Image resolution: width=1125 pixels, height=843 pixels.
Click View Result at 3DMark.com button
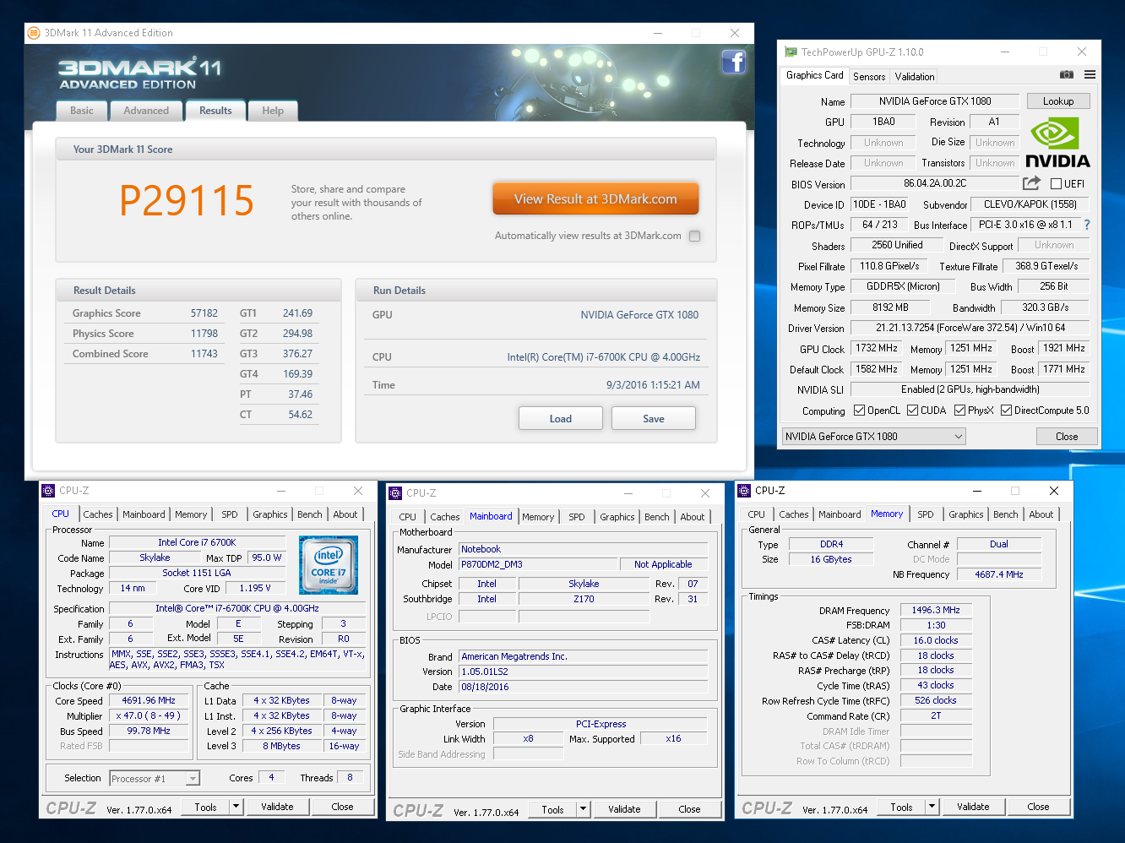(x=595, y=199)
